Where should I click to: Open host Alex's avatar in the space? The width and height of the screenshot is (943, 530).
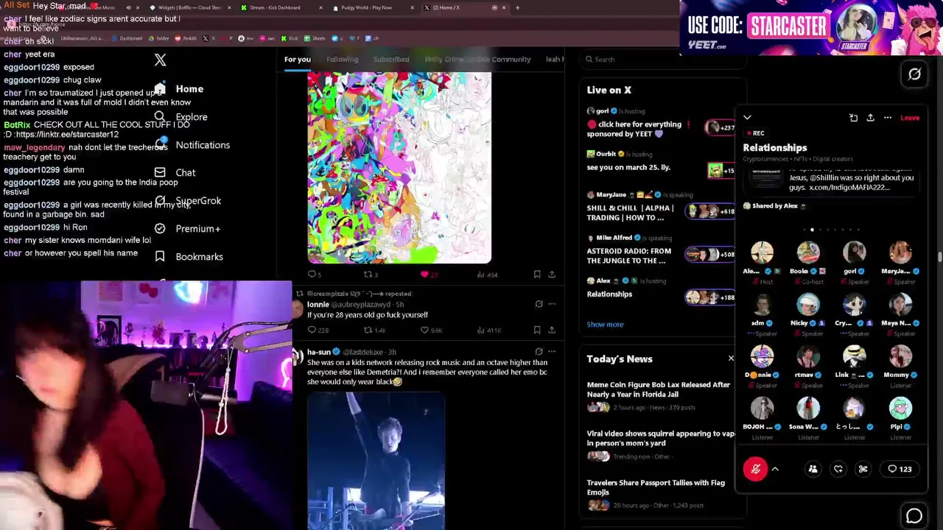tap(762, 253)
